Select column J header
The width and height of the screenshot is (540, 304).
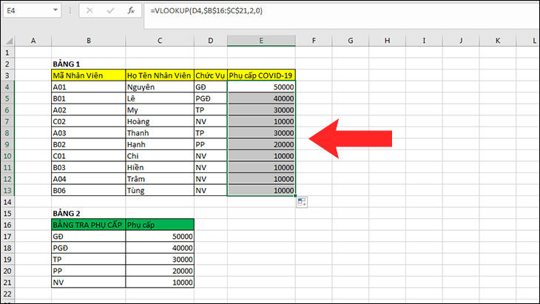coord(461,41)
